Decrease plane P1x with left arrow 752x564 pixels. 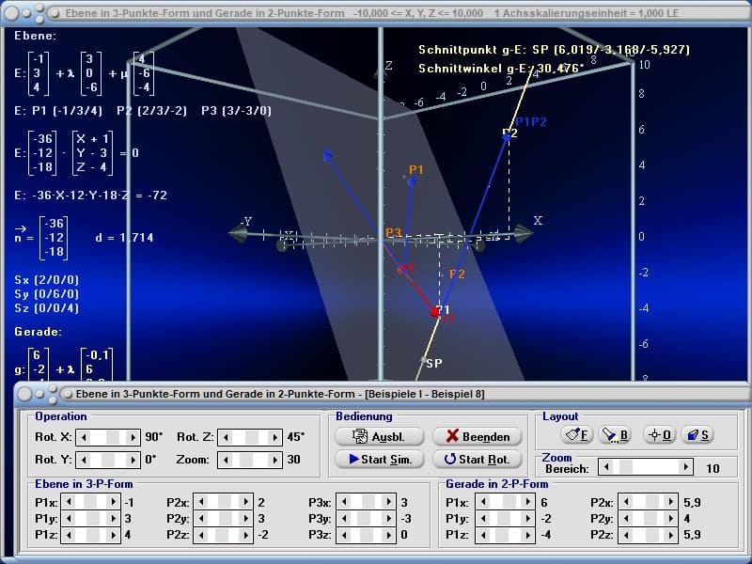pos(69,502)
